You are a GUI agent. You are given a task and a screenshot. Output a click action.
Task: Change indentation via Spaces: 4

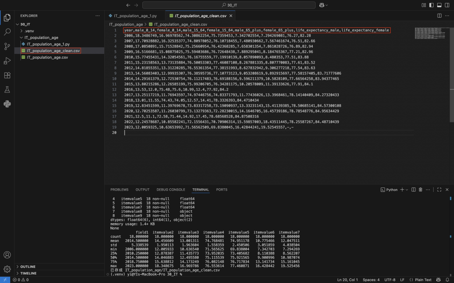point(371,279)
